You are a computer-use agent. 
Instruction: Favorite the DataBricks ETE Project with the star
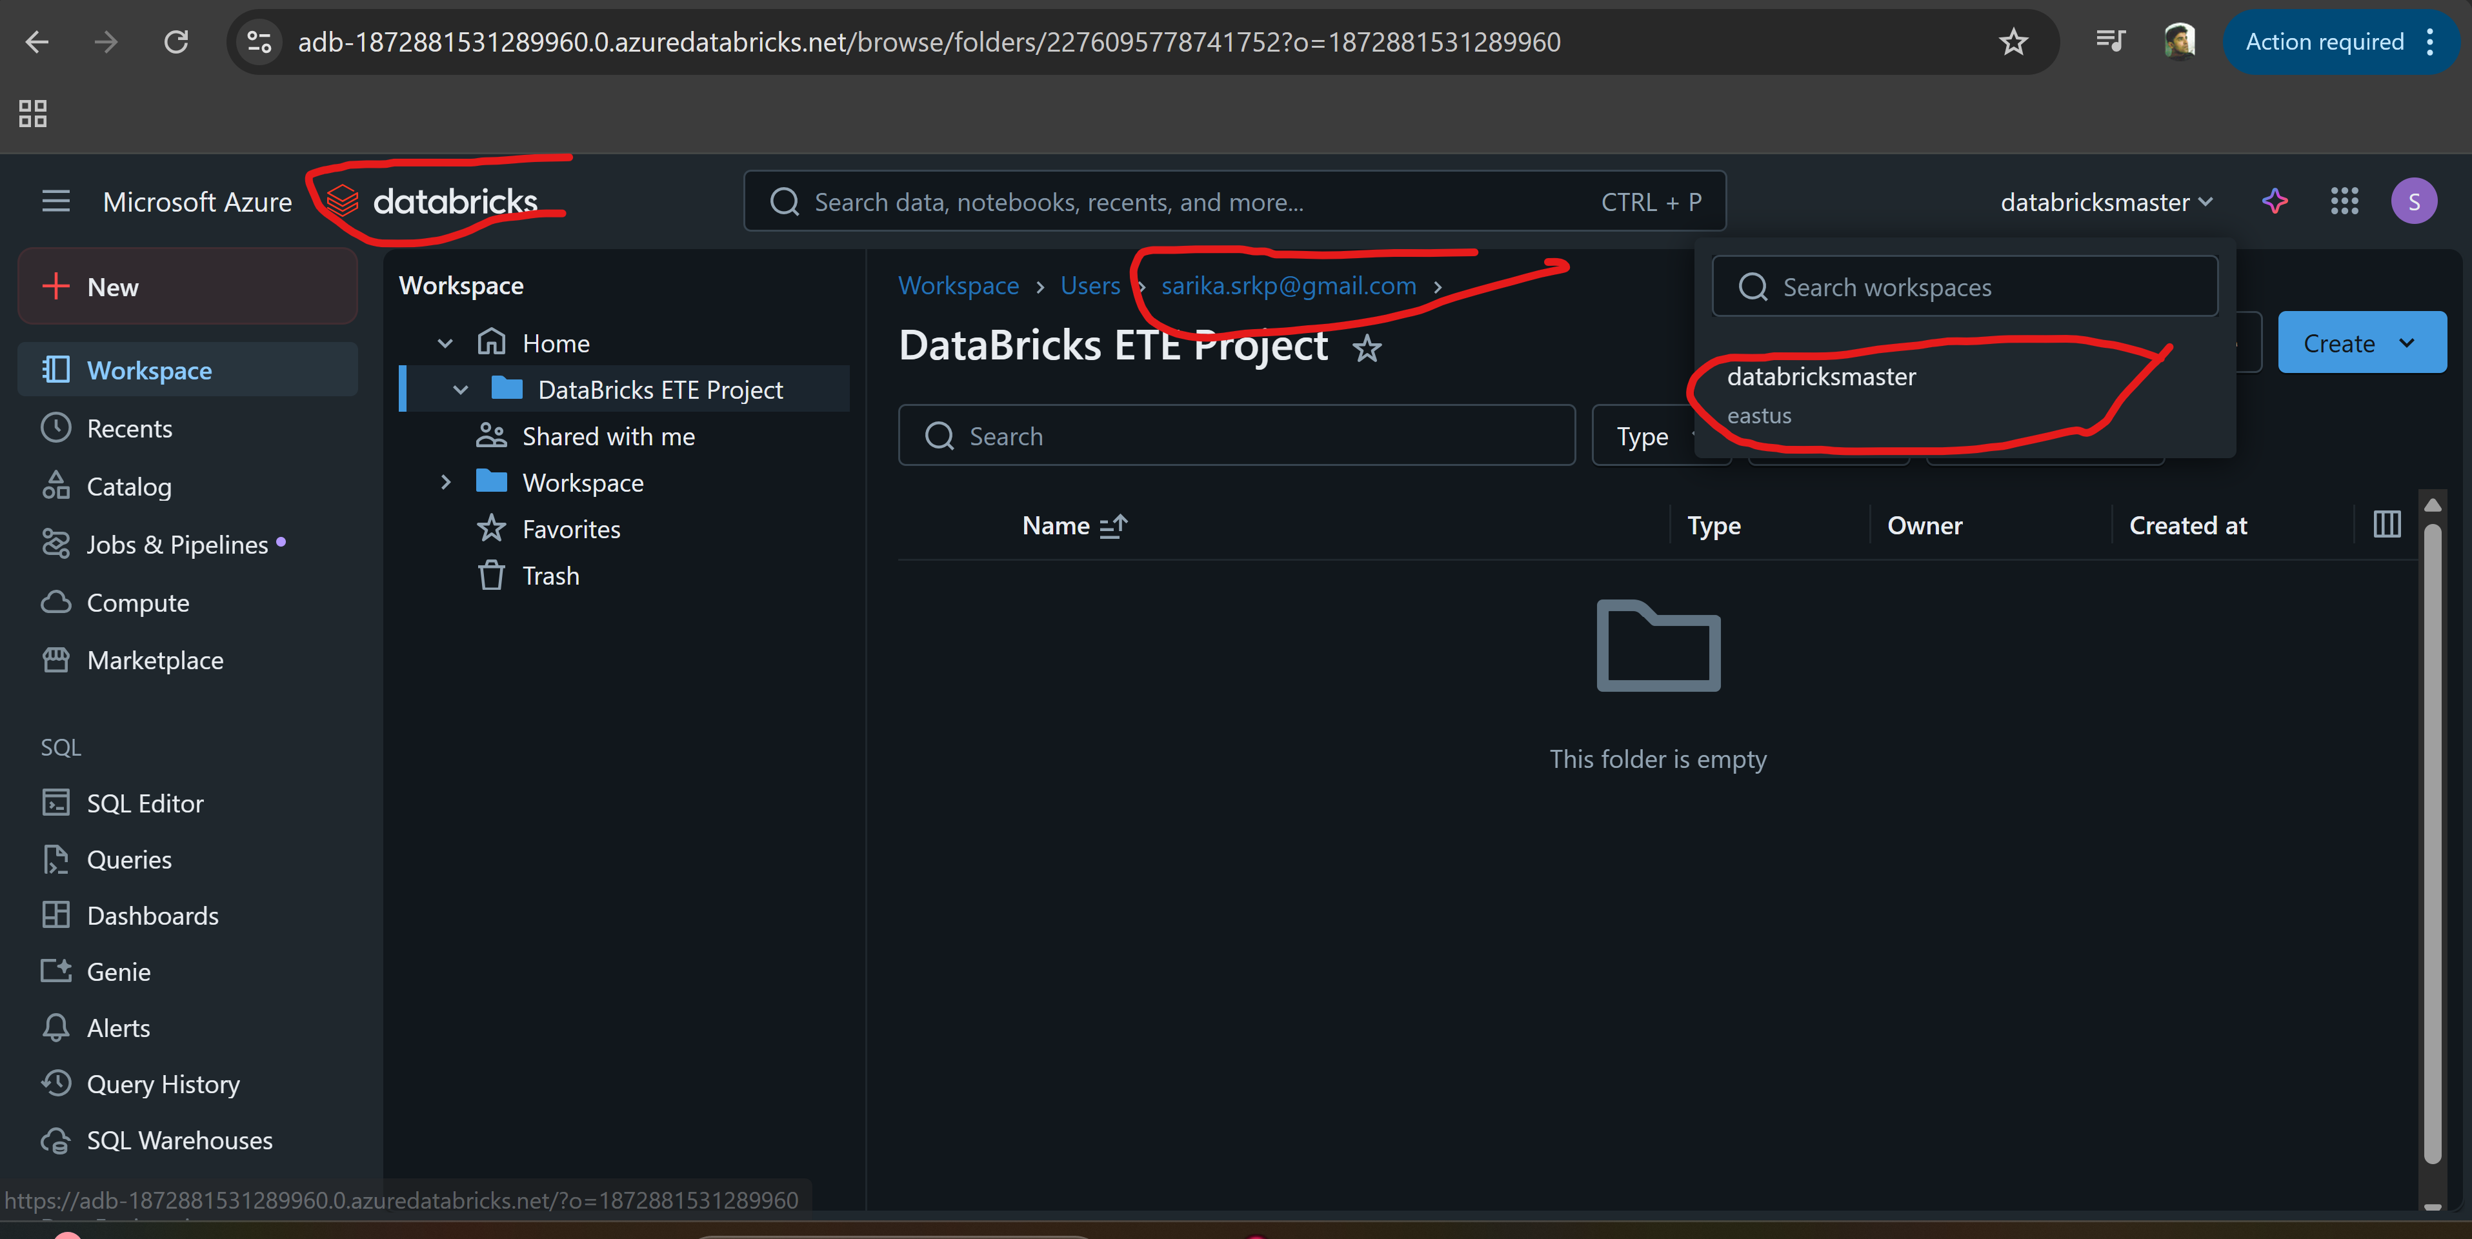pos(1367,348)
